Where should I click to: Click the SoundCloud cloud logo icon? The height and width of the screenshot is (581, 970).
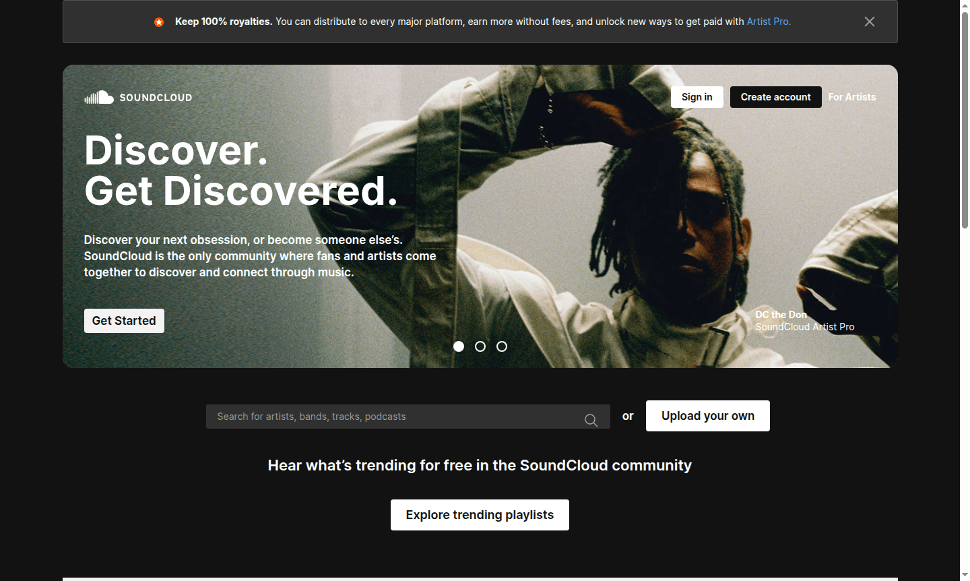click(x=99, y=97)
